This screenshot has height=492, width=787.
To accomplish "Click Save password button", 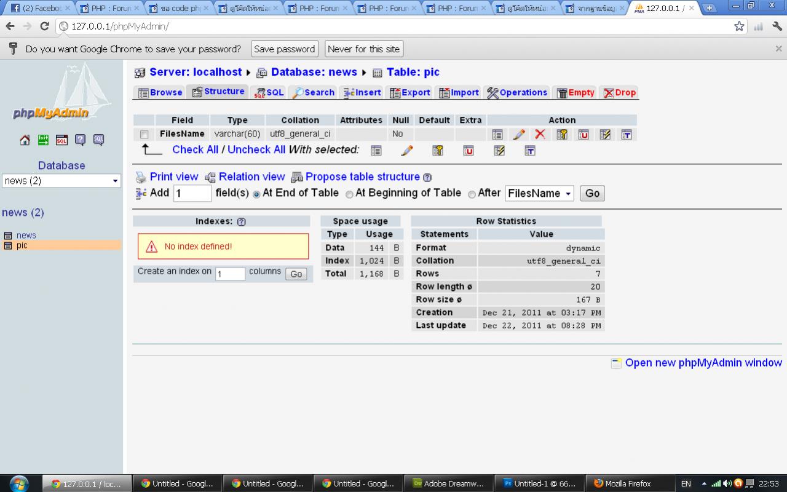I will pyautogui.click(x=284, y=49).
